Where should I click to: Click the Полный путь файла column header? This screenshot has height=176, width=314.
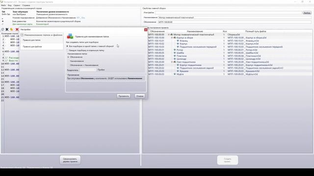point(256,31)
